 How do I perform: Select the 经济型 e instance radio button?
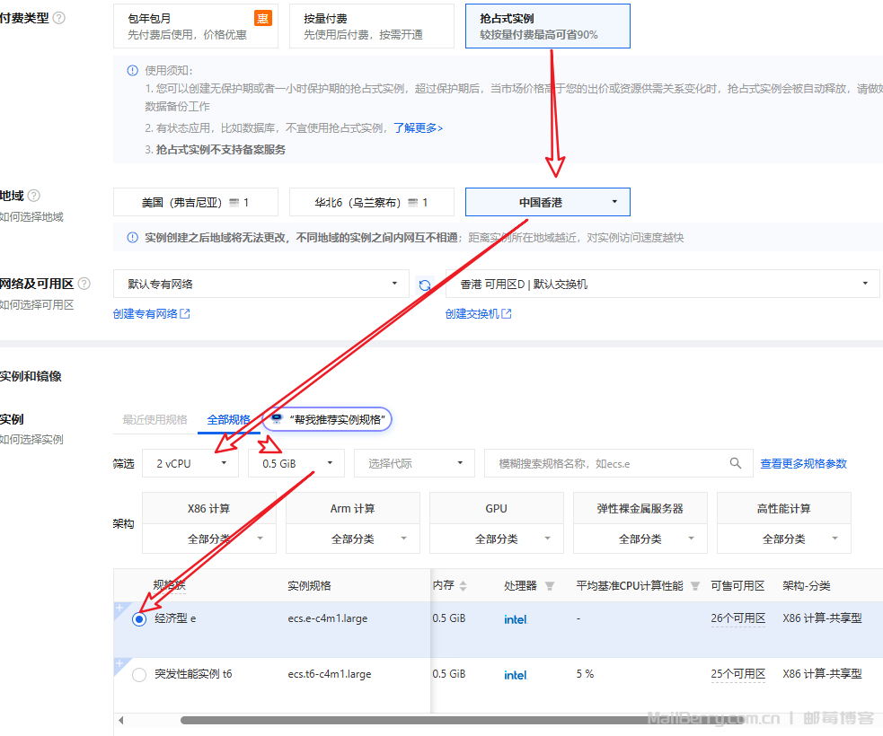click(139, 619)
